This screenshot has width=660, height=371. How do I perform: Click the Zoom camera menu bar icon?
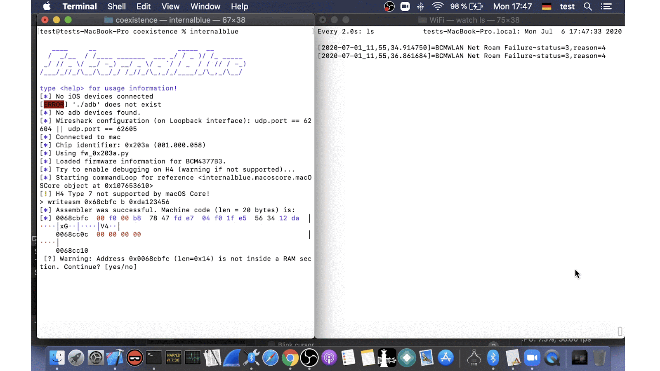click(405, 7)
